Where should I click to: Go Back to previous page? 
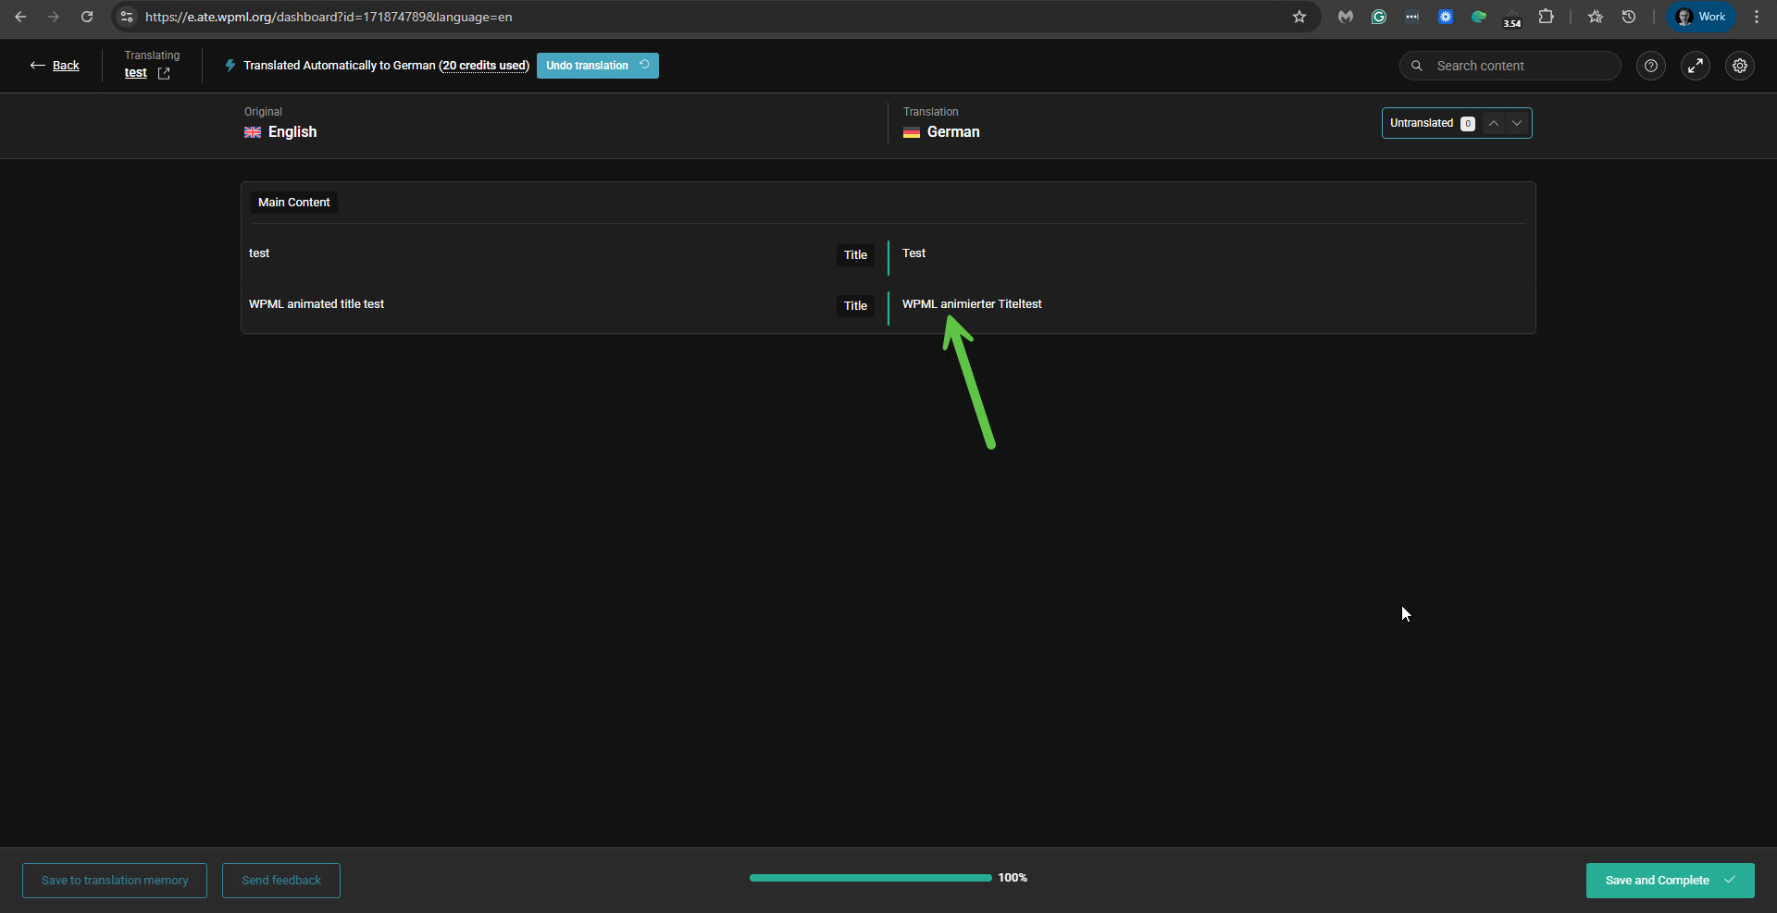coord(56,66)
